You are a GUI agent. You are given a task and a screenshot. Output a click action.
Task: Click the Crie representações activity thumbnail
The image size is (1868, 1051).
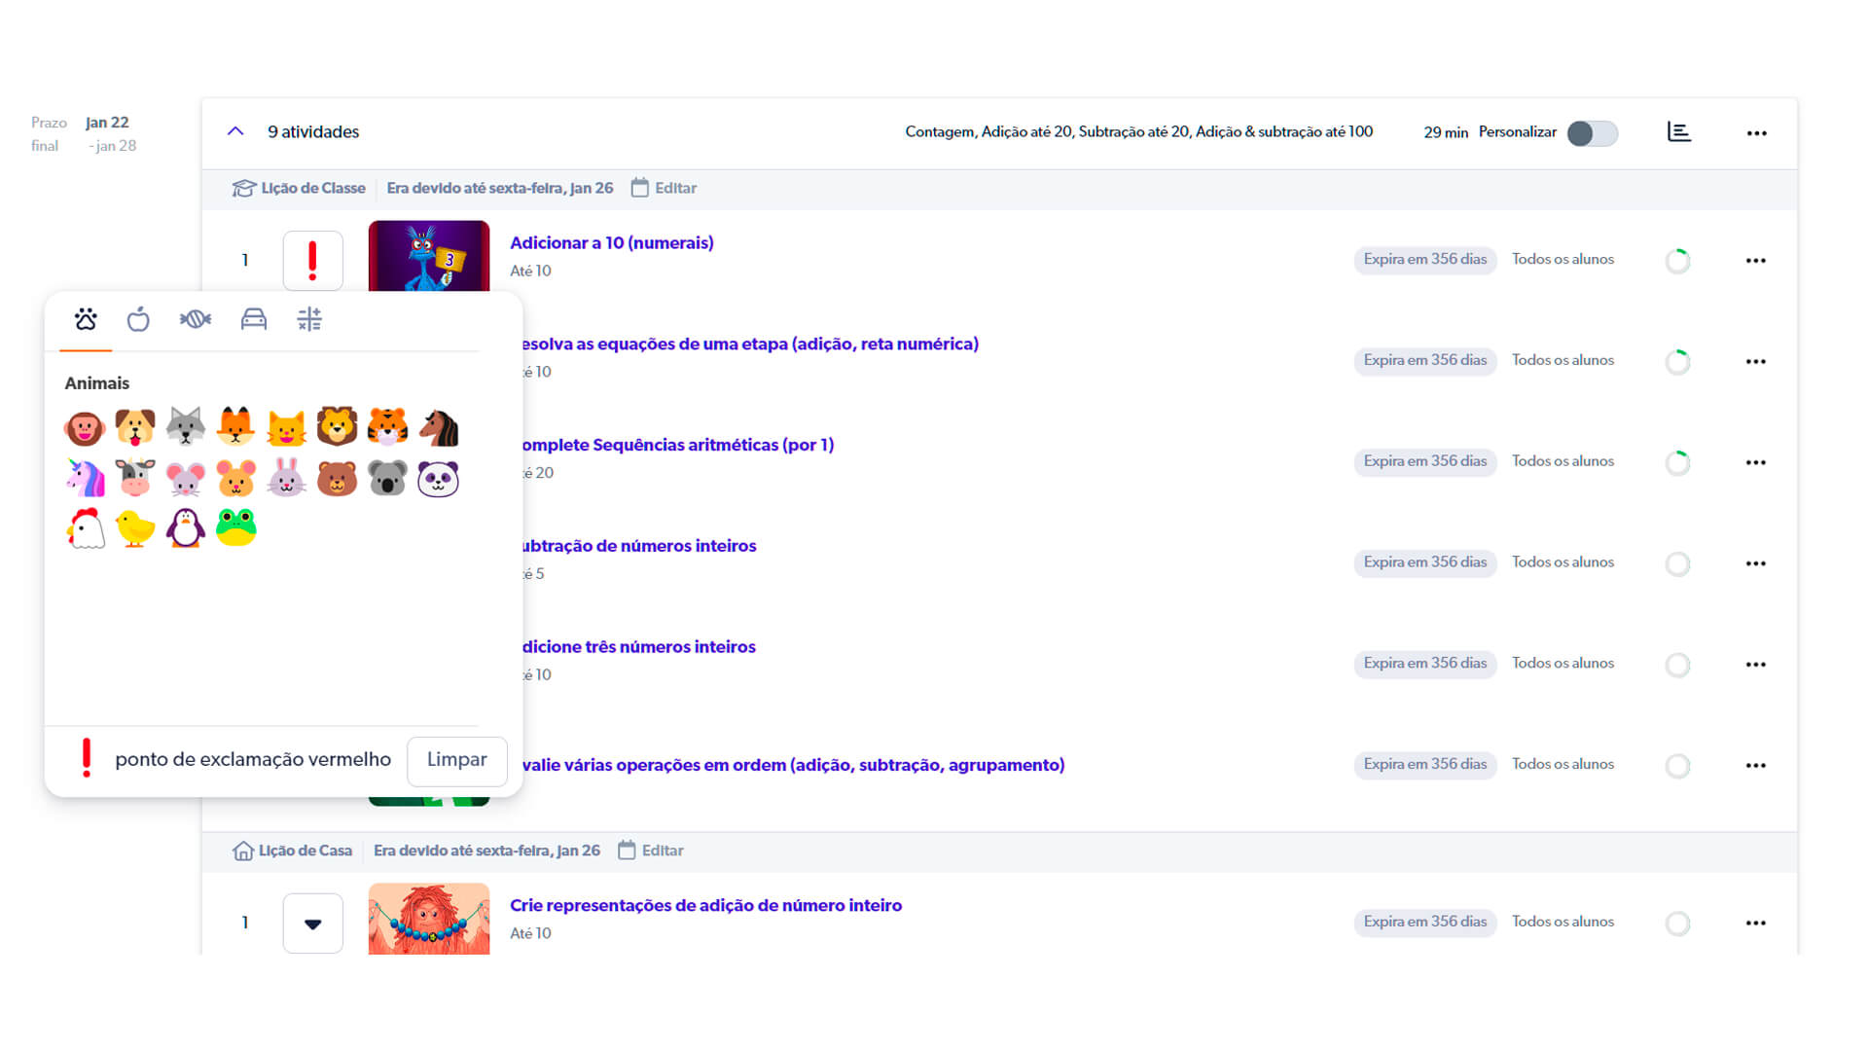pyautogui.click(x=428, y=919)
